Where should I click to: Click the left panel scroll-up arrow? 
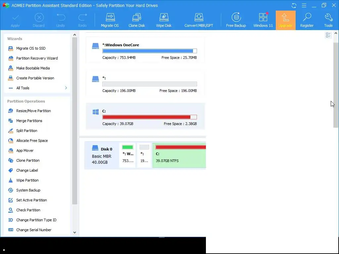coord(74,35)
